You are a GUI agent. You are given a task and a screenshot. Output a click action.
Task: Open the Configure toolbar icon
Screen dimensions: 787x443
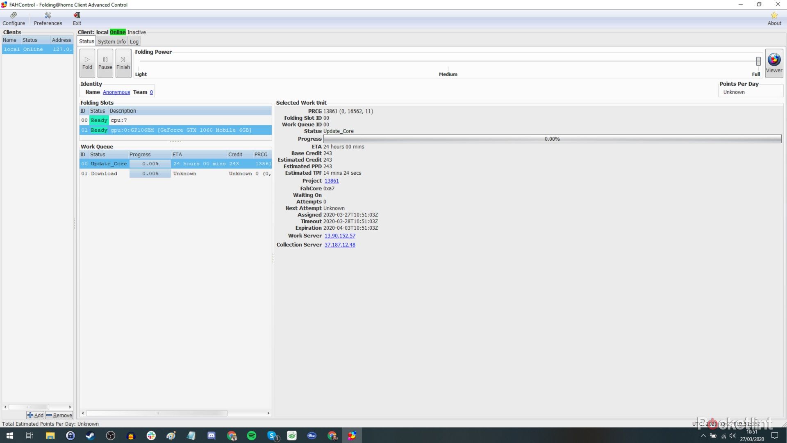pyautogui.click(x=14, y=18)
